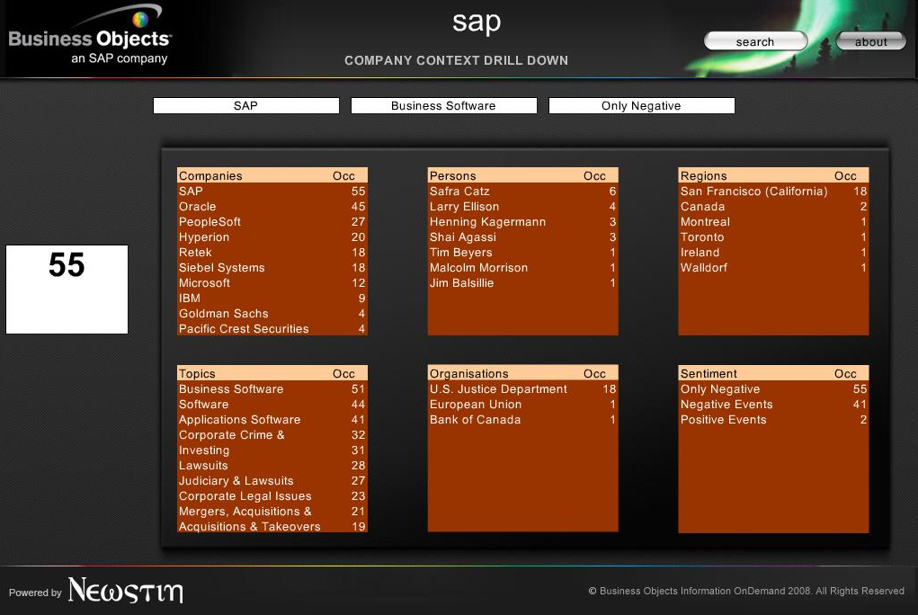Select the Software topic with 44

point(272,404)
